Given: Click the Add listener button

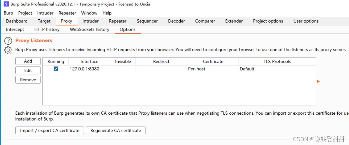Looking at the screenshot, I should coord(28,61).
